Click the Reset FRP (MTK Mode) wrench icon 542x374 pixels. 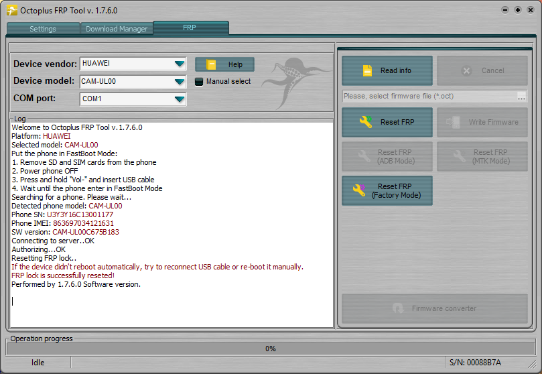click(460, 156)
